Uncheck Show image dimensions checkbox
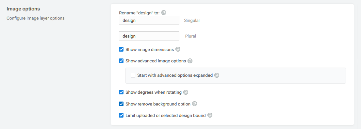The width and height of the screenshot is (361, 129). point(121,49)
